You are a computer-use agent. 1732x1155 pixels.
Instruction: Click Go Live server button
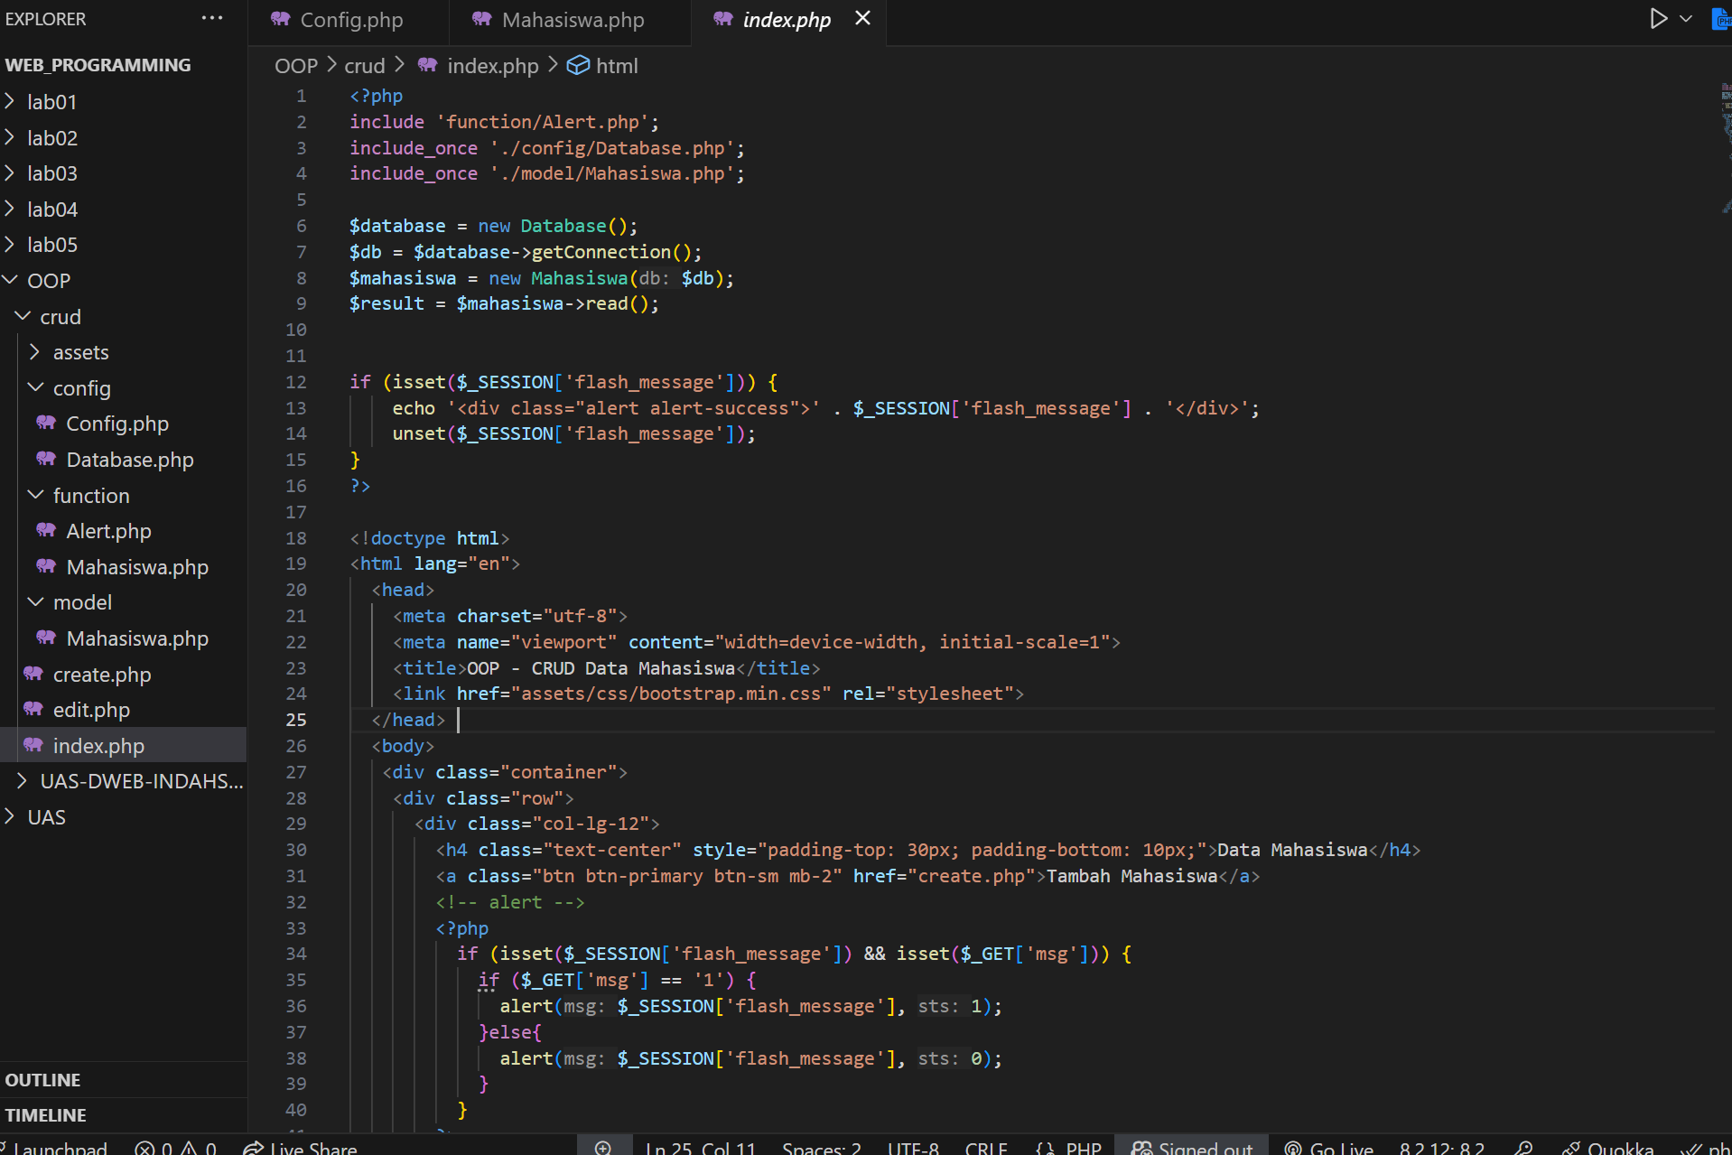coord(1329,1148)
